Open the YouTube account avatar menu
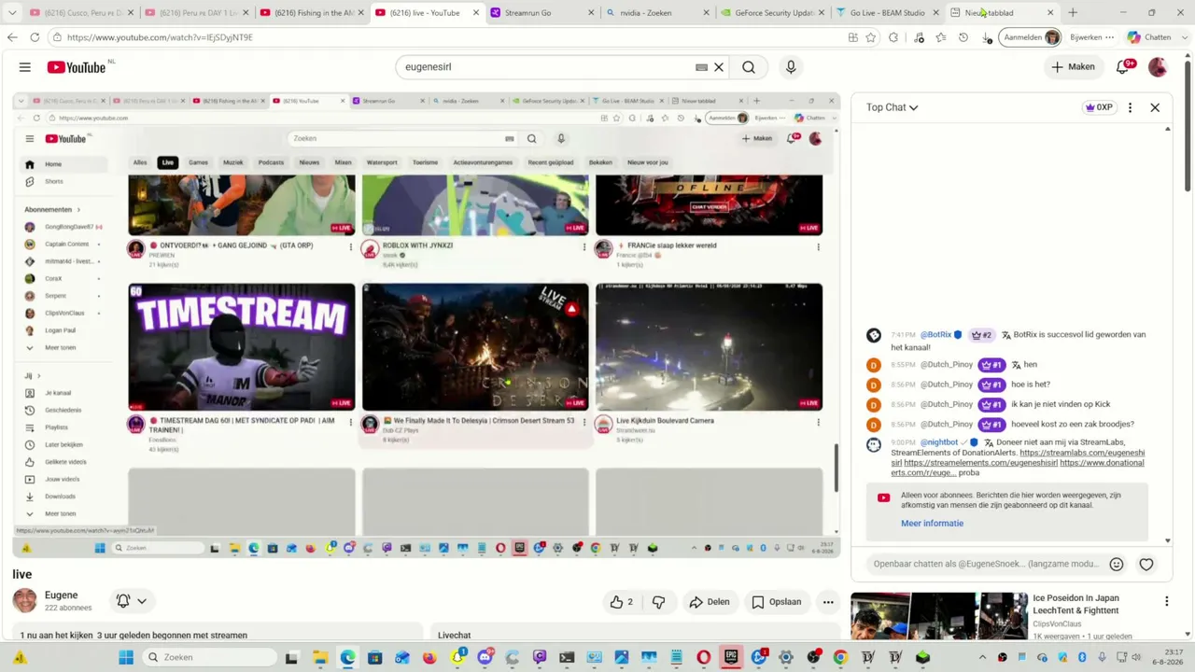This screenshot has width=1195, height=672. tap(1158, 67)
